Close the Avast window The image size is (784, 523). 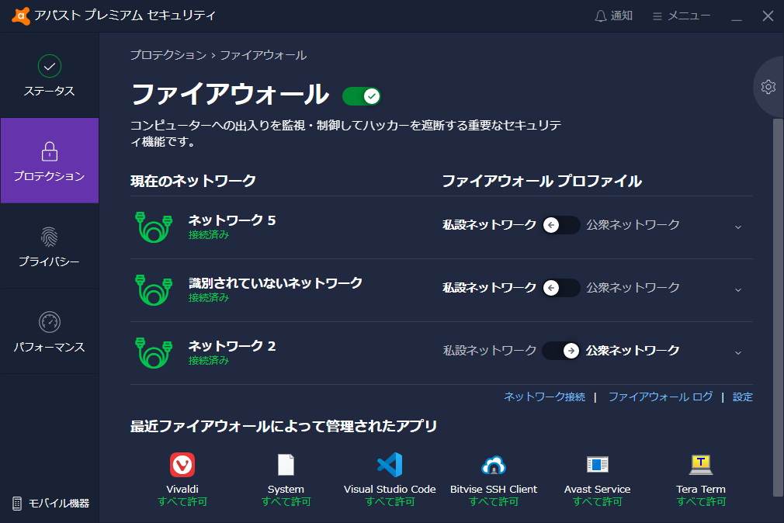768,16
